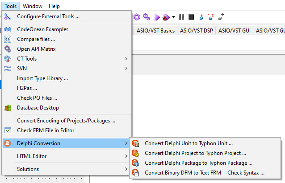Choose Import Type Library

click(x=67, y=78)
